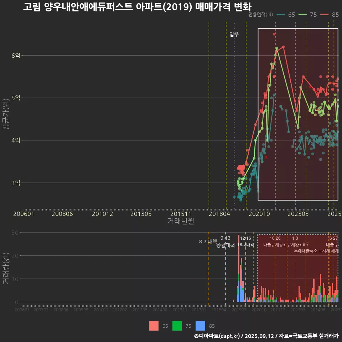This screenshot has height=342, width=342.
Task: Click the highest red data point above 6억
Action: pyautogui.click(x=274, y=34)
